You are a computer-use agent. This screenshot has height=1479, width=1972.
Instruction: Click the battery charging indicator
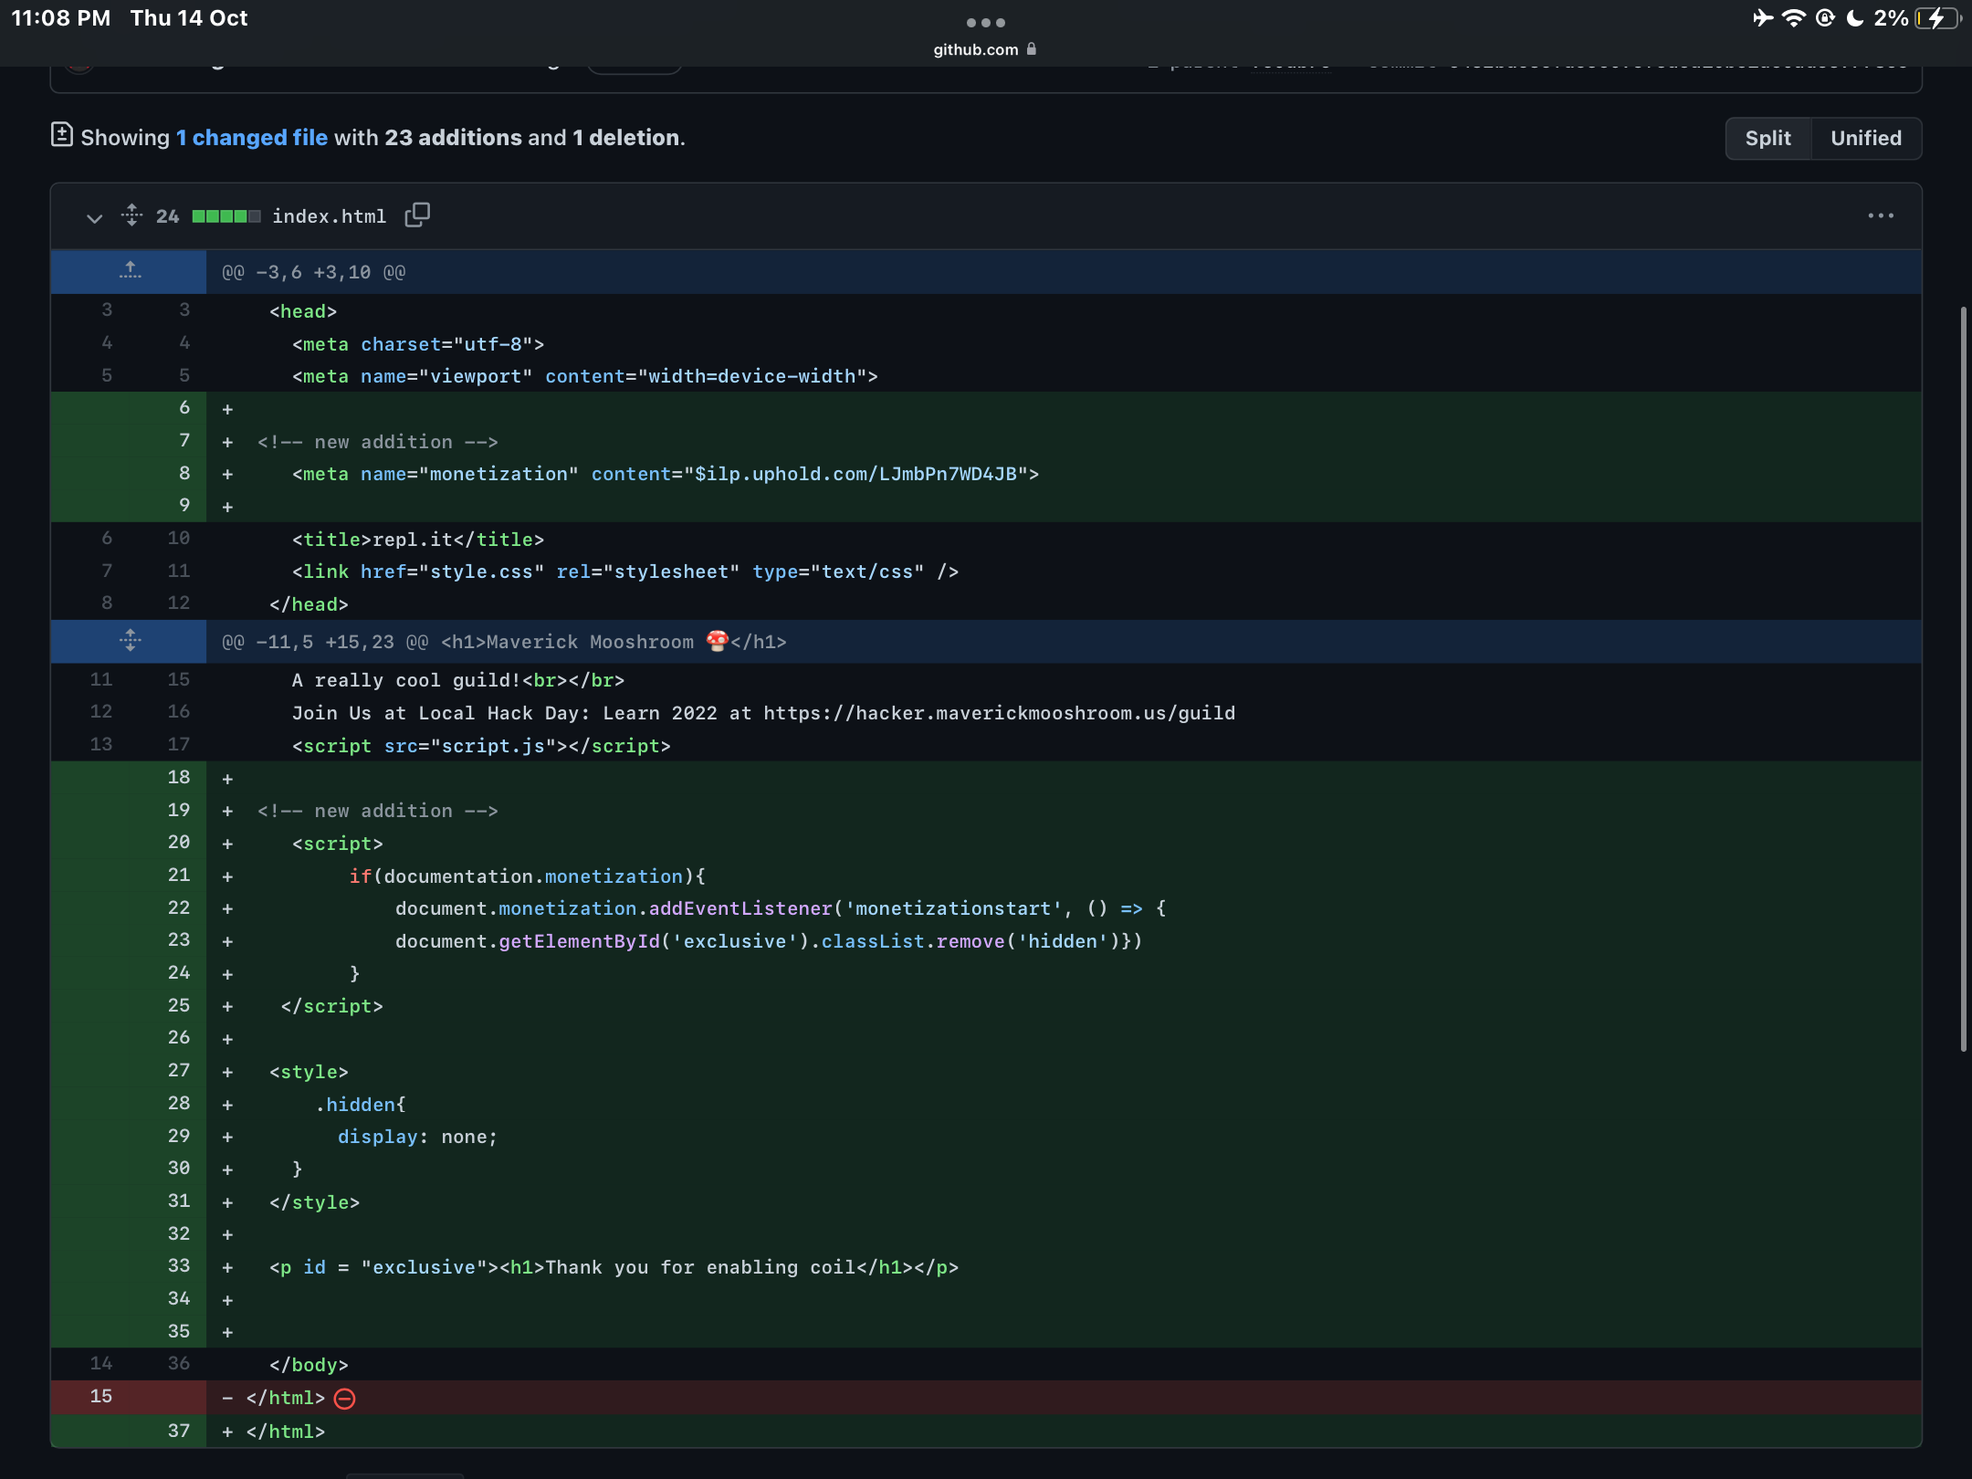pos(1938,18)
